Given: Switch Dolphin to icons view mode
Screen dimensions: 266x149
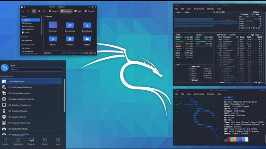Looking at the screenshot, I should [34, 11].
